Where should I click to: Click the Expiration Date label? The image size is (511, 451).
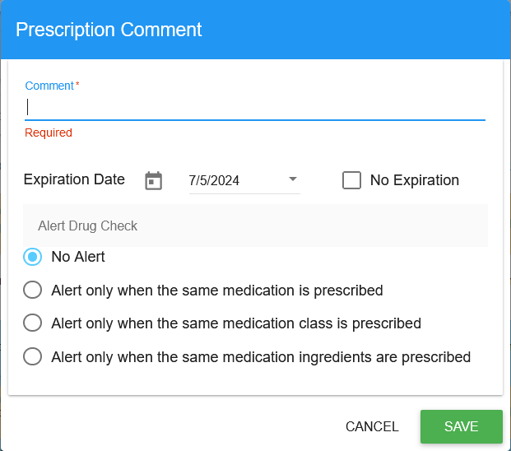pyautogui.click(x=74, y=179)
